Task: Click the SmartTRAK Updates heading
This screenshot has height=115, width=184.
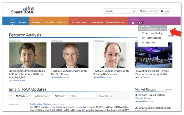Action: [x=28, y=89]
